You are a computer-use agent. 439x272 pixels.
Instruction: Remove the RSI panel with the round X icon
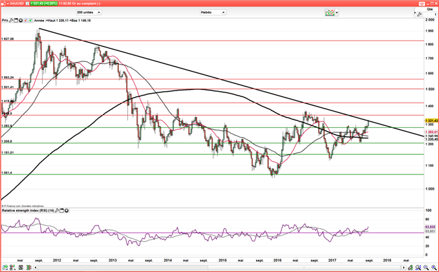tap(67, 211)
